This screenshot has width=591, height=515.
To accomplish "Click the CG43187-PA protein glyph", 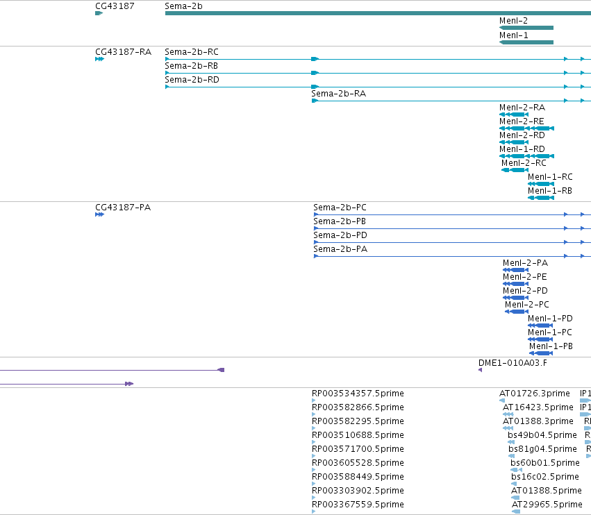I will [x=99, y=214].
